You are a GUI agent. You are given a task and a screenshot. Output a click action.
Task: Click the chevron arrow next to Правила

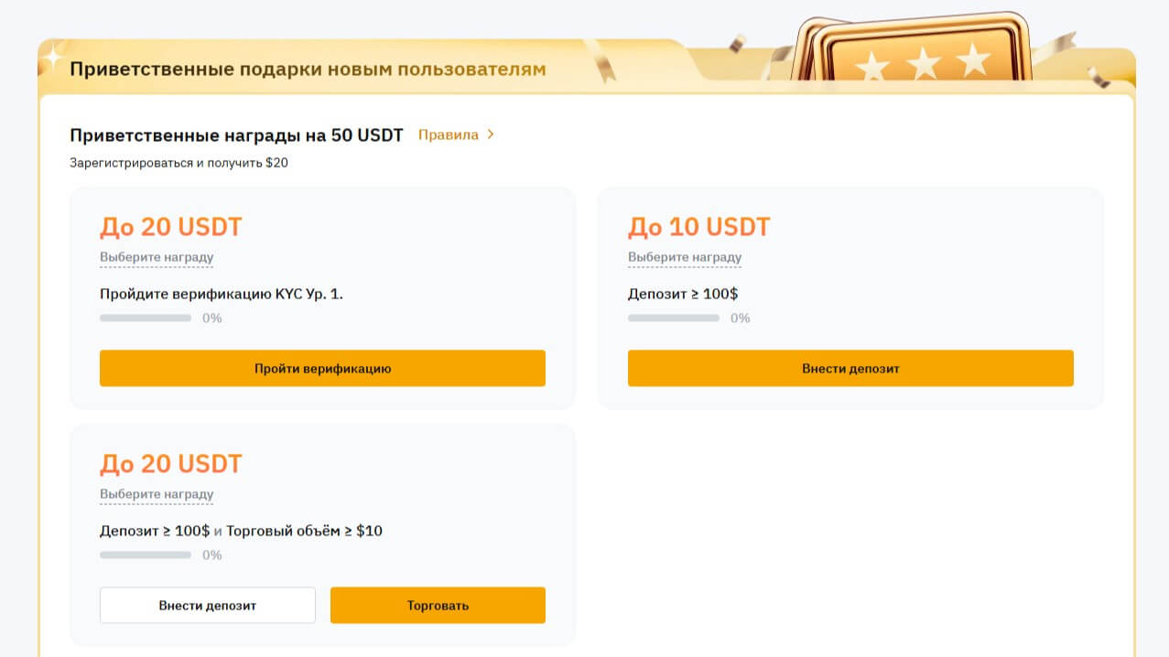pos(491,135)
